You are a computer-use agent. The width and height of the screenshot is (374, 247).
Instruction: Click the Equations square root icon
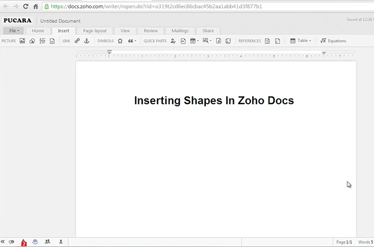tap(323, 41)
